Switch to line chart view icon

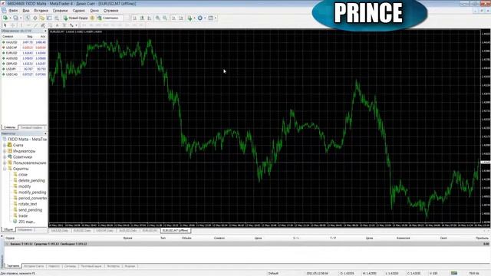(149, 18)
